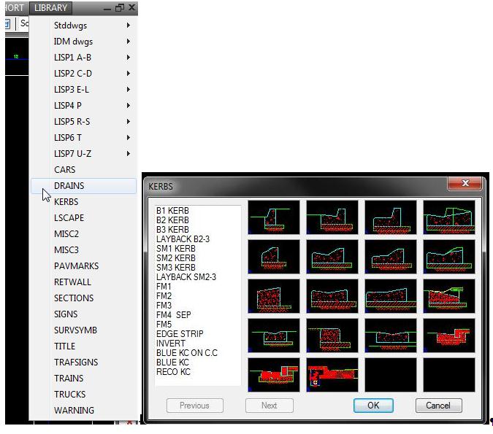Open the PAVMARKS library entry

84,266
